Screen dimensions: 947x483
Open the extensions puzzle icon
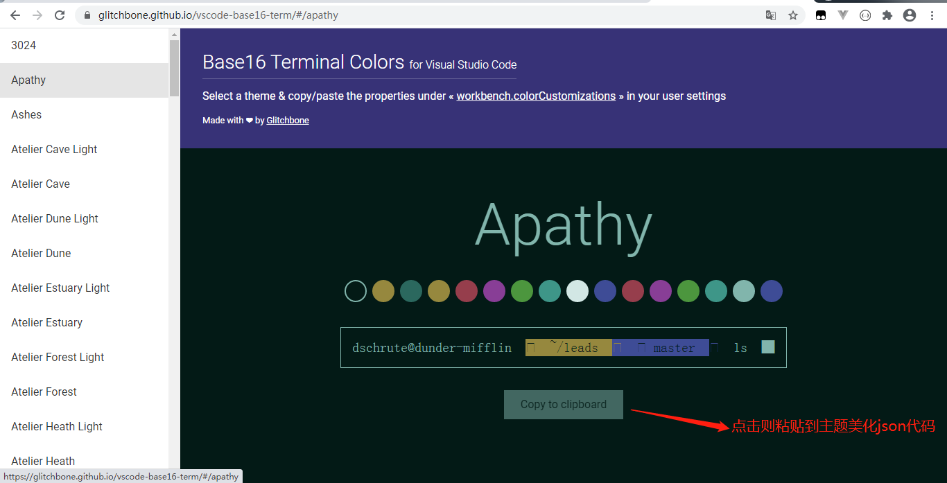887,15
